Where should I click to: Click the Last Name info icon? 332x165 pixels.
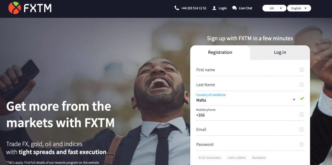(302, 85)
